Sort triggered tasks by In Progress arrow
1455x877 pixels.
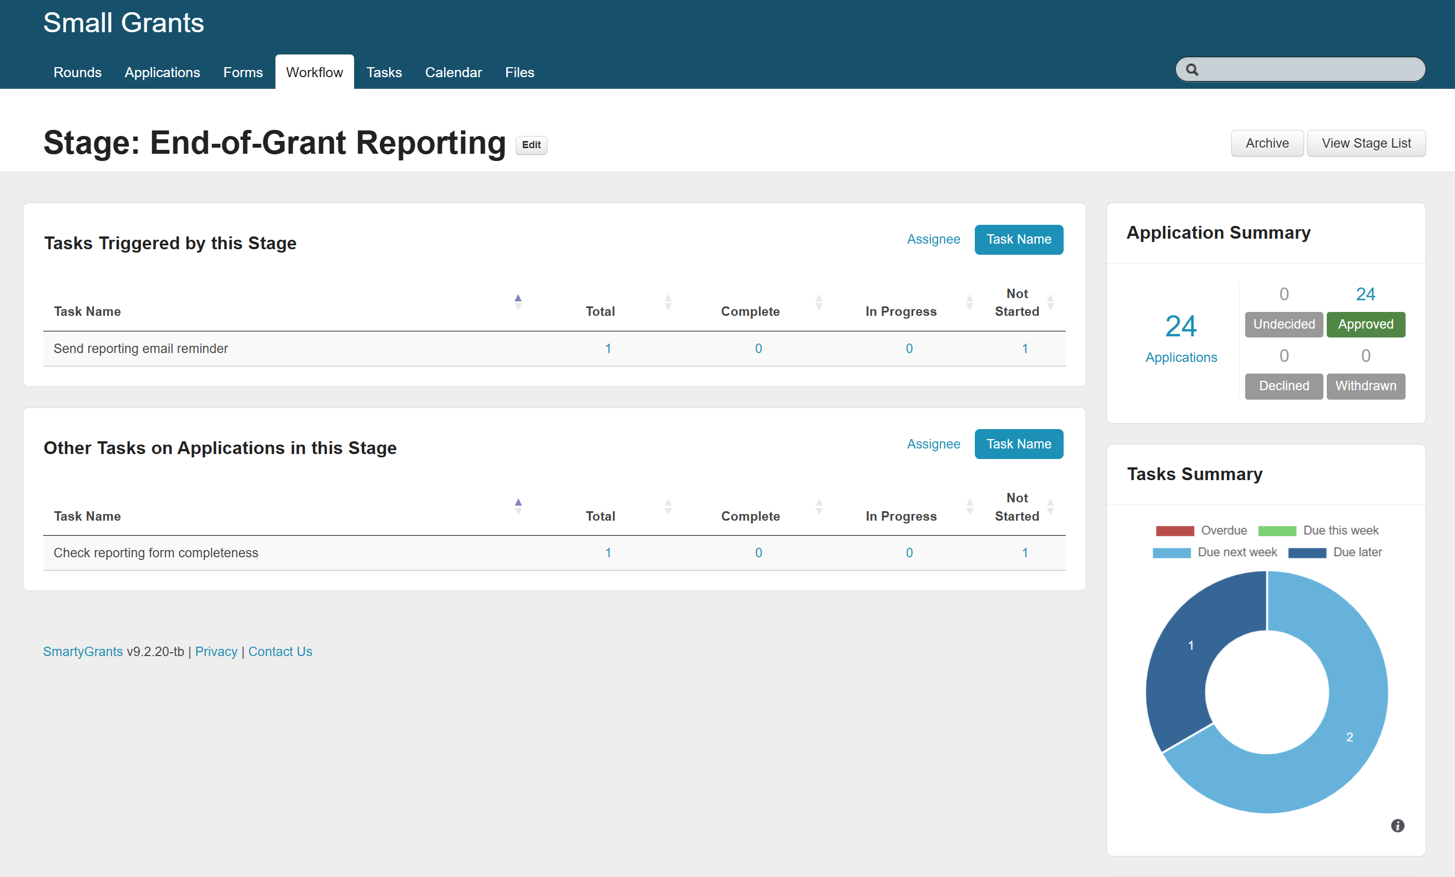[x=970, y=303]
